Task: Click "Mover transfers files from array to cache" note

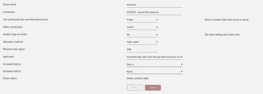Action: 226,20
